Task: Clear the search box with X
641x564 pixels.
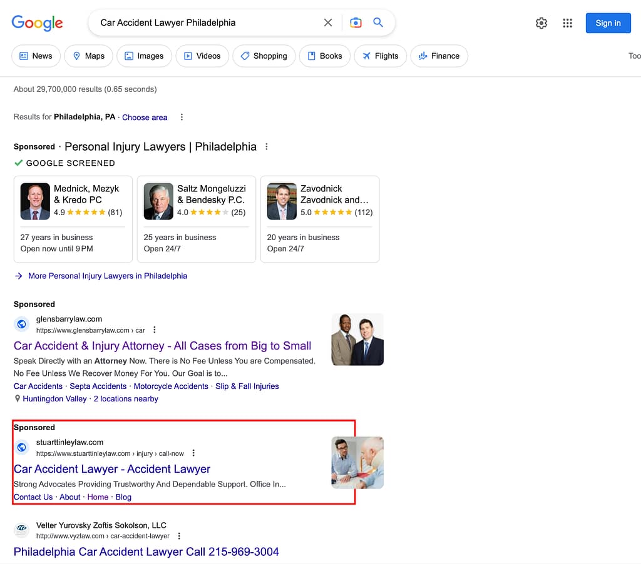Action: click(x=328, y=23)
